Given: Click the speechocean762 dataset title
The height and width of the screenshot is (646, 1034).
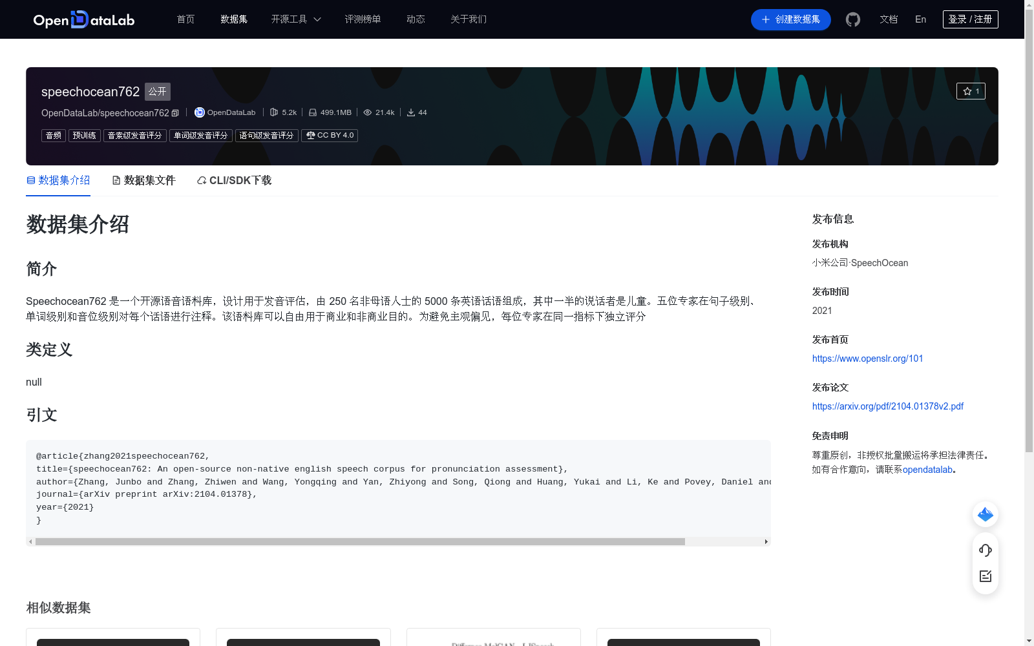Looking at the screenshot, I should pyautogui.click(x=90, y=92).
